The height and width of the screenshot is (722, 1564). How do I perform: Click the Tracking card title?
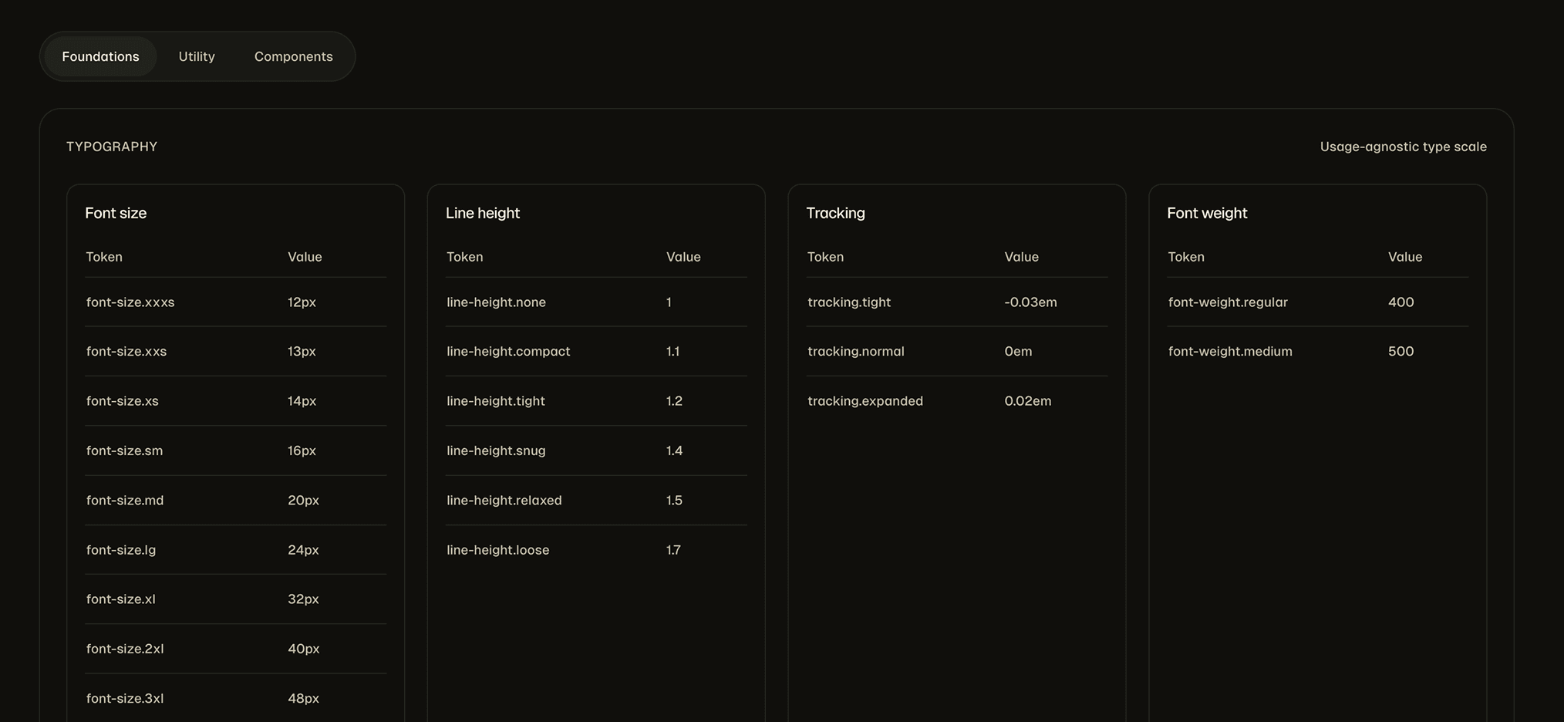click(x=835, y=213)
